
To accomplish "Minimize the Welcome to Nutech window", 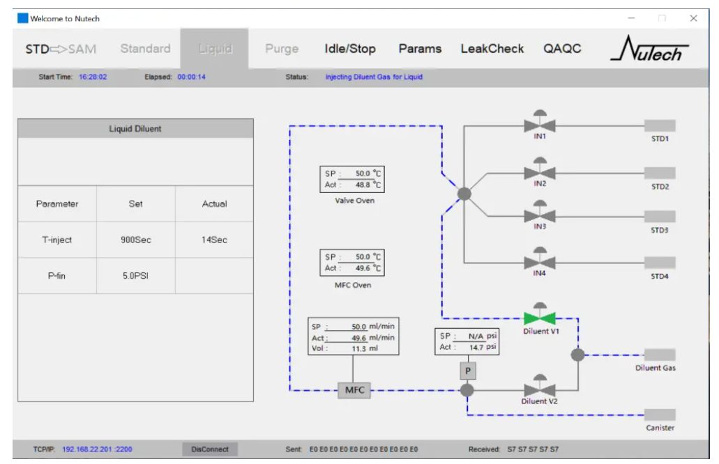I will (x=631, y=18).
